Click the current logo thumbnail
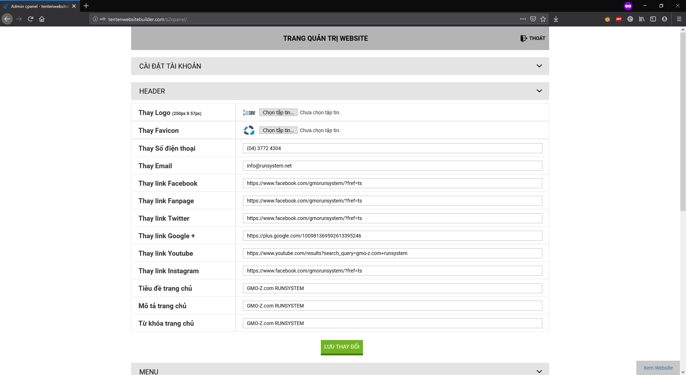This screenshot has height=375, width=686. click(249, 112)
